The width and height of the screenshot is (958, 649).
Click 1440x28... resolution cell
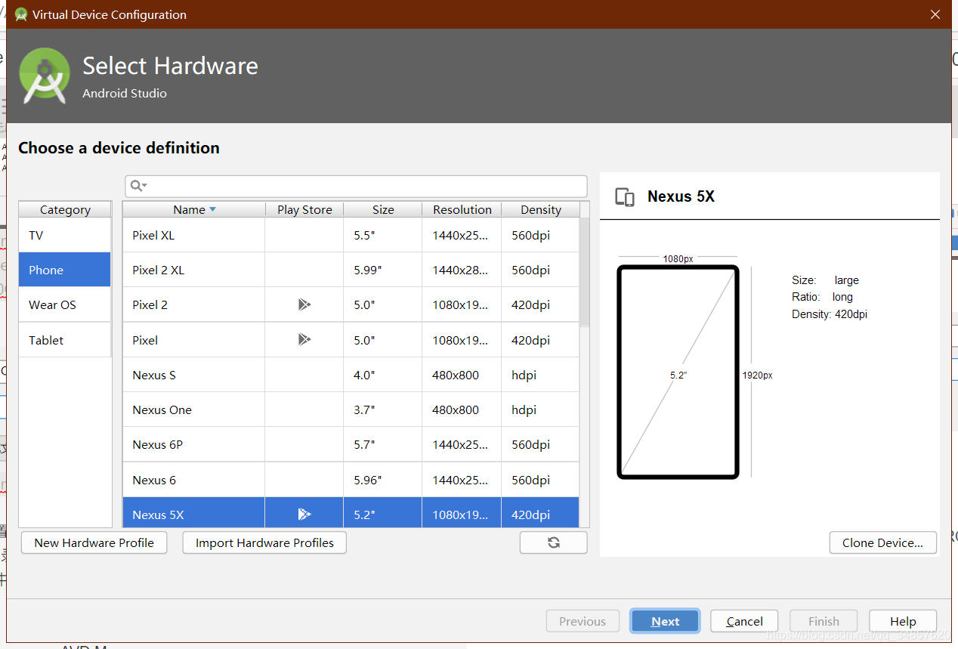click(x=462, y=270)
